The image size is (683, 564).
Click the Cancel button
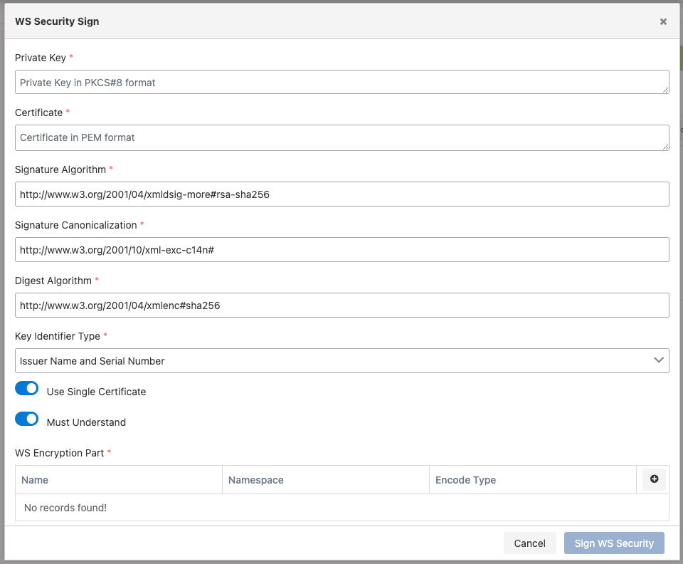click(529, 543)
